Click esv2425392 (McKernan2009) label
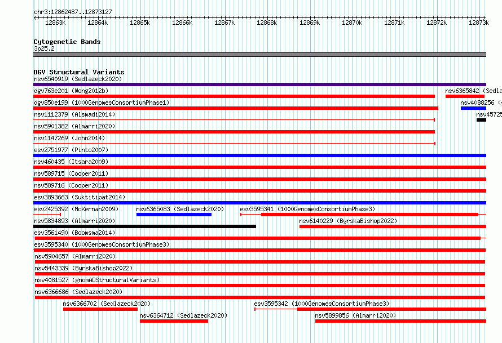Screen dimensions: 502x343 [x=76, y=209]
